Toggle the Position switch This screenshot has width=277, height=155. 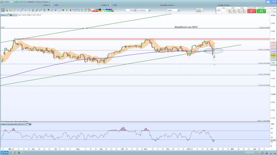pyautogui.click(x=110, y=5)
